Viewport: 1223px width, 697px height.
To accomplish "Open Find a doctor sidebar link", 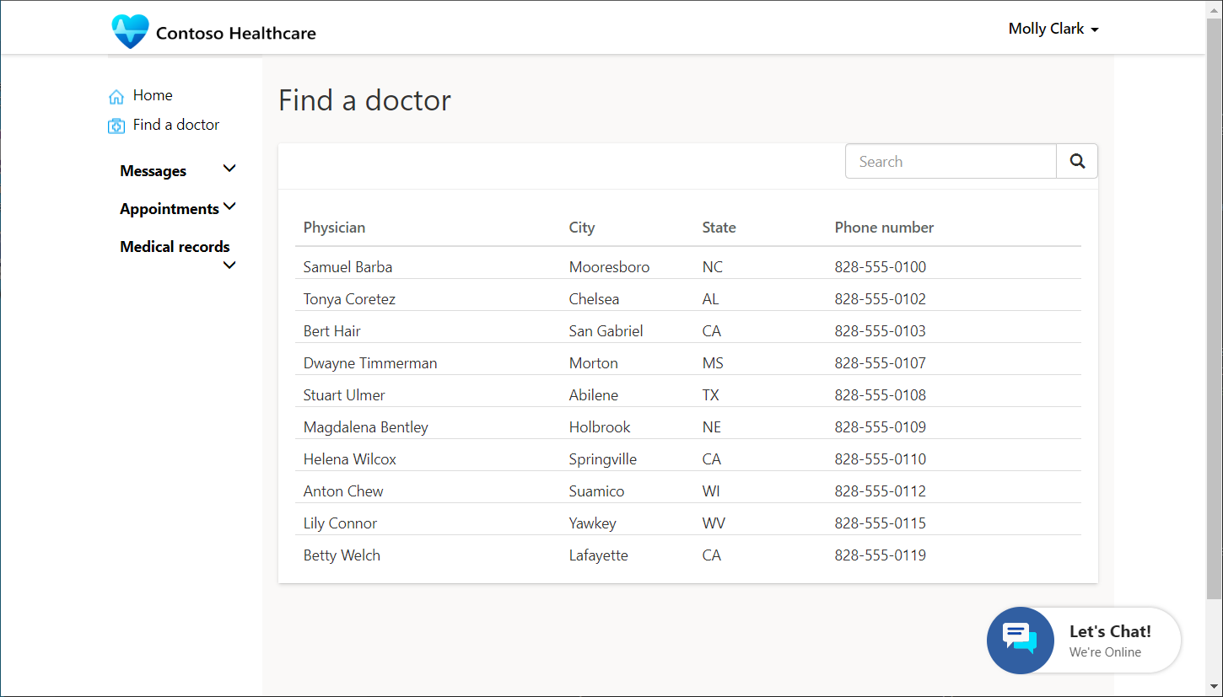I will (176, 125).
